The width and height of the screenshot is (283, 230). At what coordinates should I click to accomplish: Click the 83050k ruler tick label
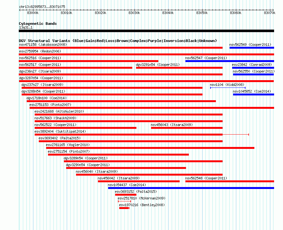click(202, 13)
